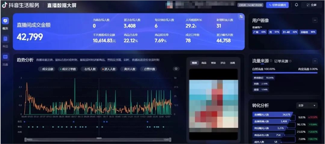This screenshot has height=144, width=325.
Task: Click the timeline range slider left handle
Action: click(x=25, y=139)
